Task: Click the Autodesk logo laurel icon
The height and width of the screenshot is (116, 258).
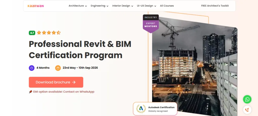Action: pyautogui.click(x=141, y=109)
